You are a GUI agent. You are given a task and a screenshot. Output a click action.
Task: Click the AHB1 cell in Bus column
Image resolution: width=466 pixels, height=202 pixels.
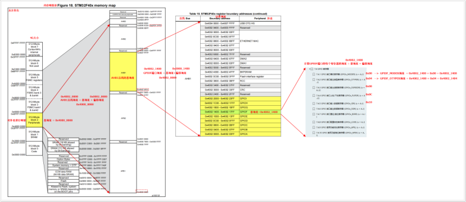(188, 79)
